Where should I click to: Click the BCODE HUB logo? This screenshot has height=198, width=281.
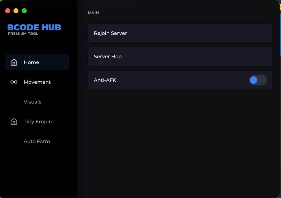tap(34, 27)
